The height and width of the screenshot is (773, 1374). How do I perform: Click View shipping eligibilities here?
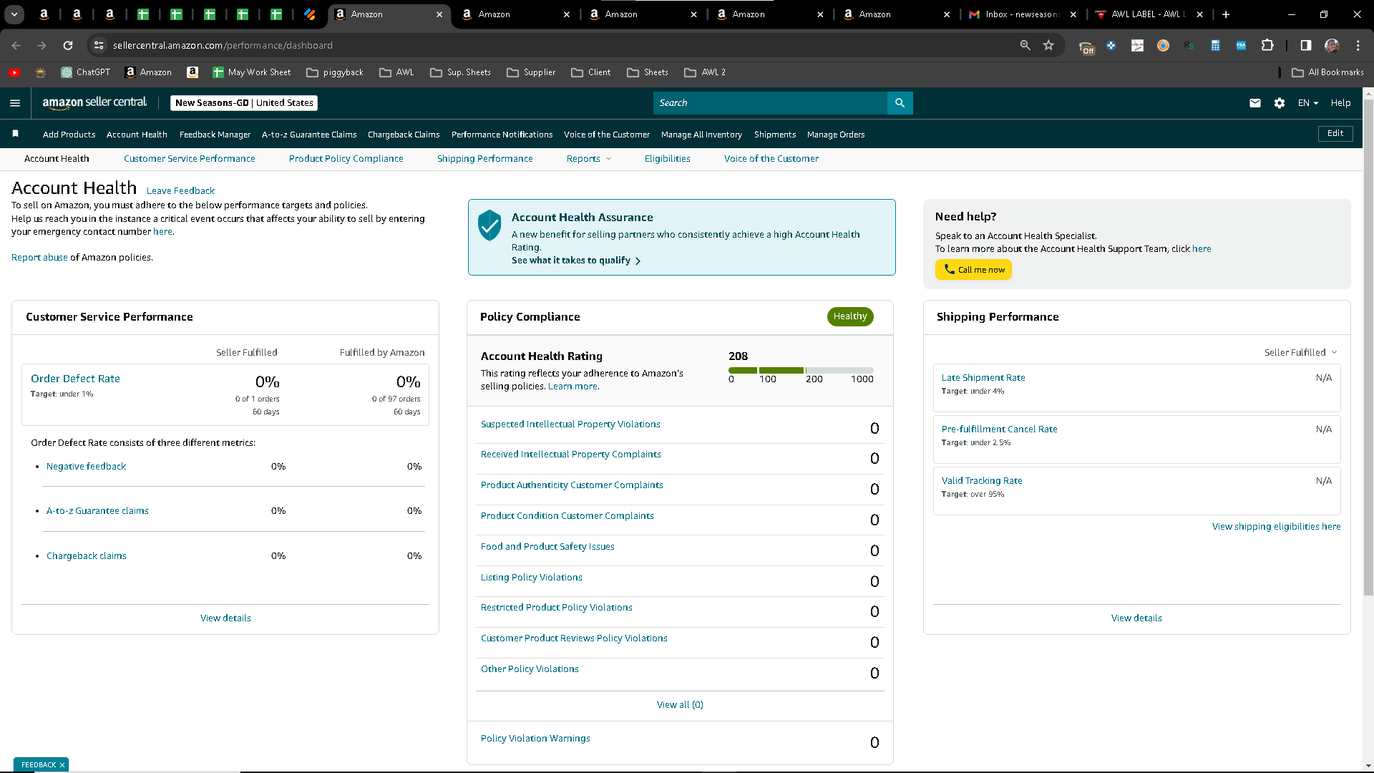point(1276,527)
